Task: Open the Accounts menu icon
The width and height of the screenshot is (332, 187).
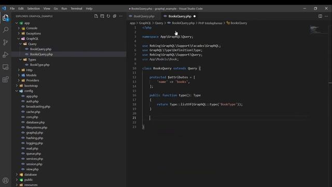Action: [x=6, y=180]
